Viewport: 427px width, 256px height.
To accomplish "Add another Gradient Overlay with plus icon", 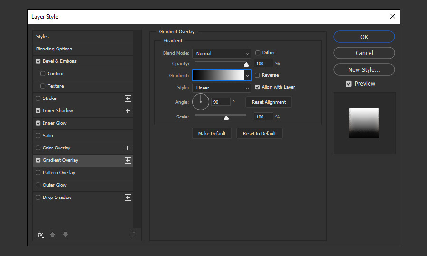I will tap(128, 160).
